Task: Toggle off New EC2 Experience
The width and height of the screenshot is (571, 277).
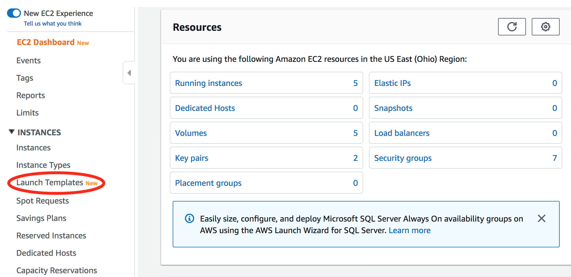Action: tap(14, 13)
